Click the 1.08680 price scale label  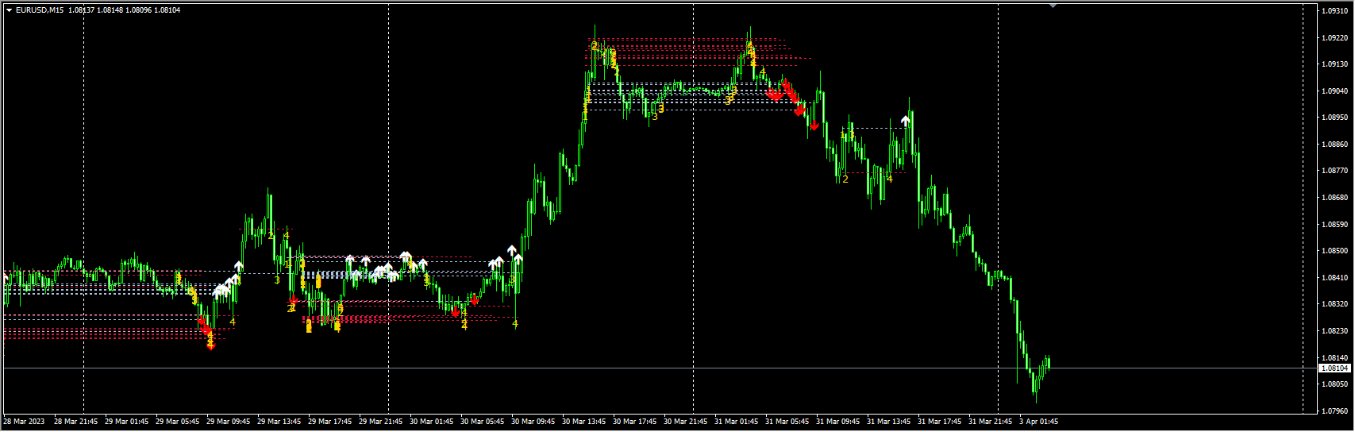(1335, 198)
